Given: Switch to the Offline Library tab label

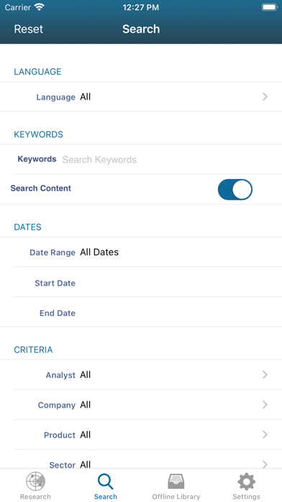Looking at the screenshot, I should [x=176, y=496].
